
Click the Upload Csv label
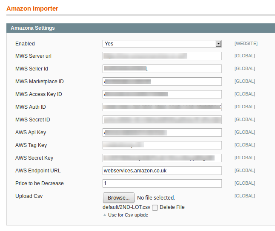pyautogui.click(x=29, y=196)
